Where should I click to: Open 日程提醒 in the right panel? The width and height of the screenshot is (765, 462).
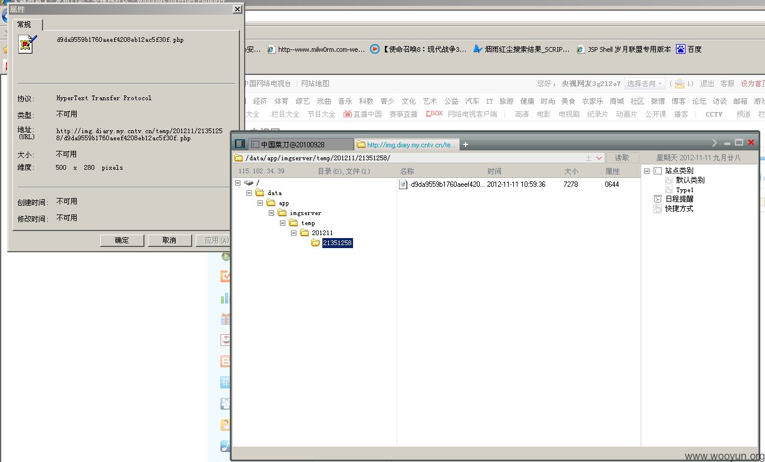(679, 199)
